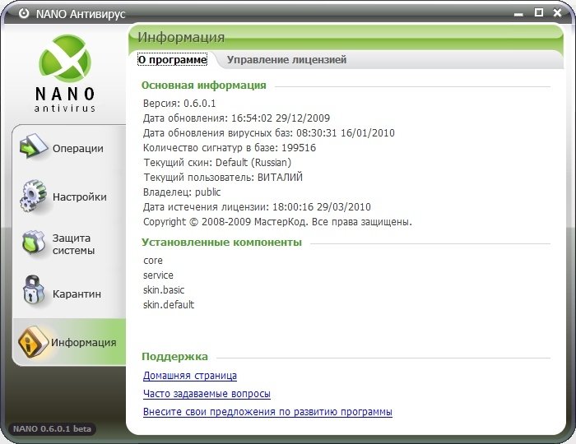Open the Операции section
576x444 pixels.
(69, 148)
